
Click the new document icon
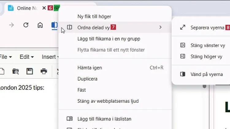click(x=2, y=71)
